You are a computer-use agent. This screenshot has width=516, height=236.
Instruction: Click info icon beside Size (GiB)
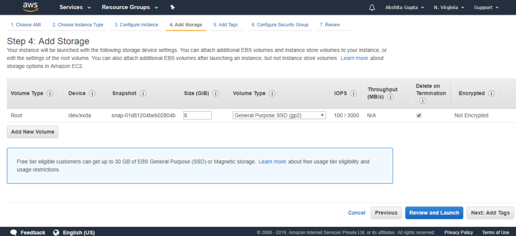(x=216, y=93)
